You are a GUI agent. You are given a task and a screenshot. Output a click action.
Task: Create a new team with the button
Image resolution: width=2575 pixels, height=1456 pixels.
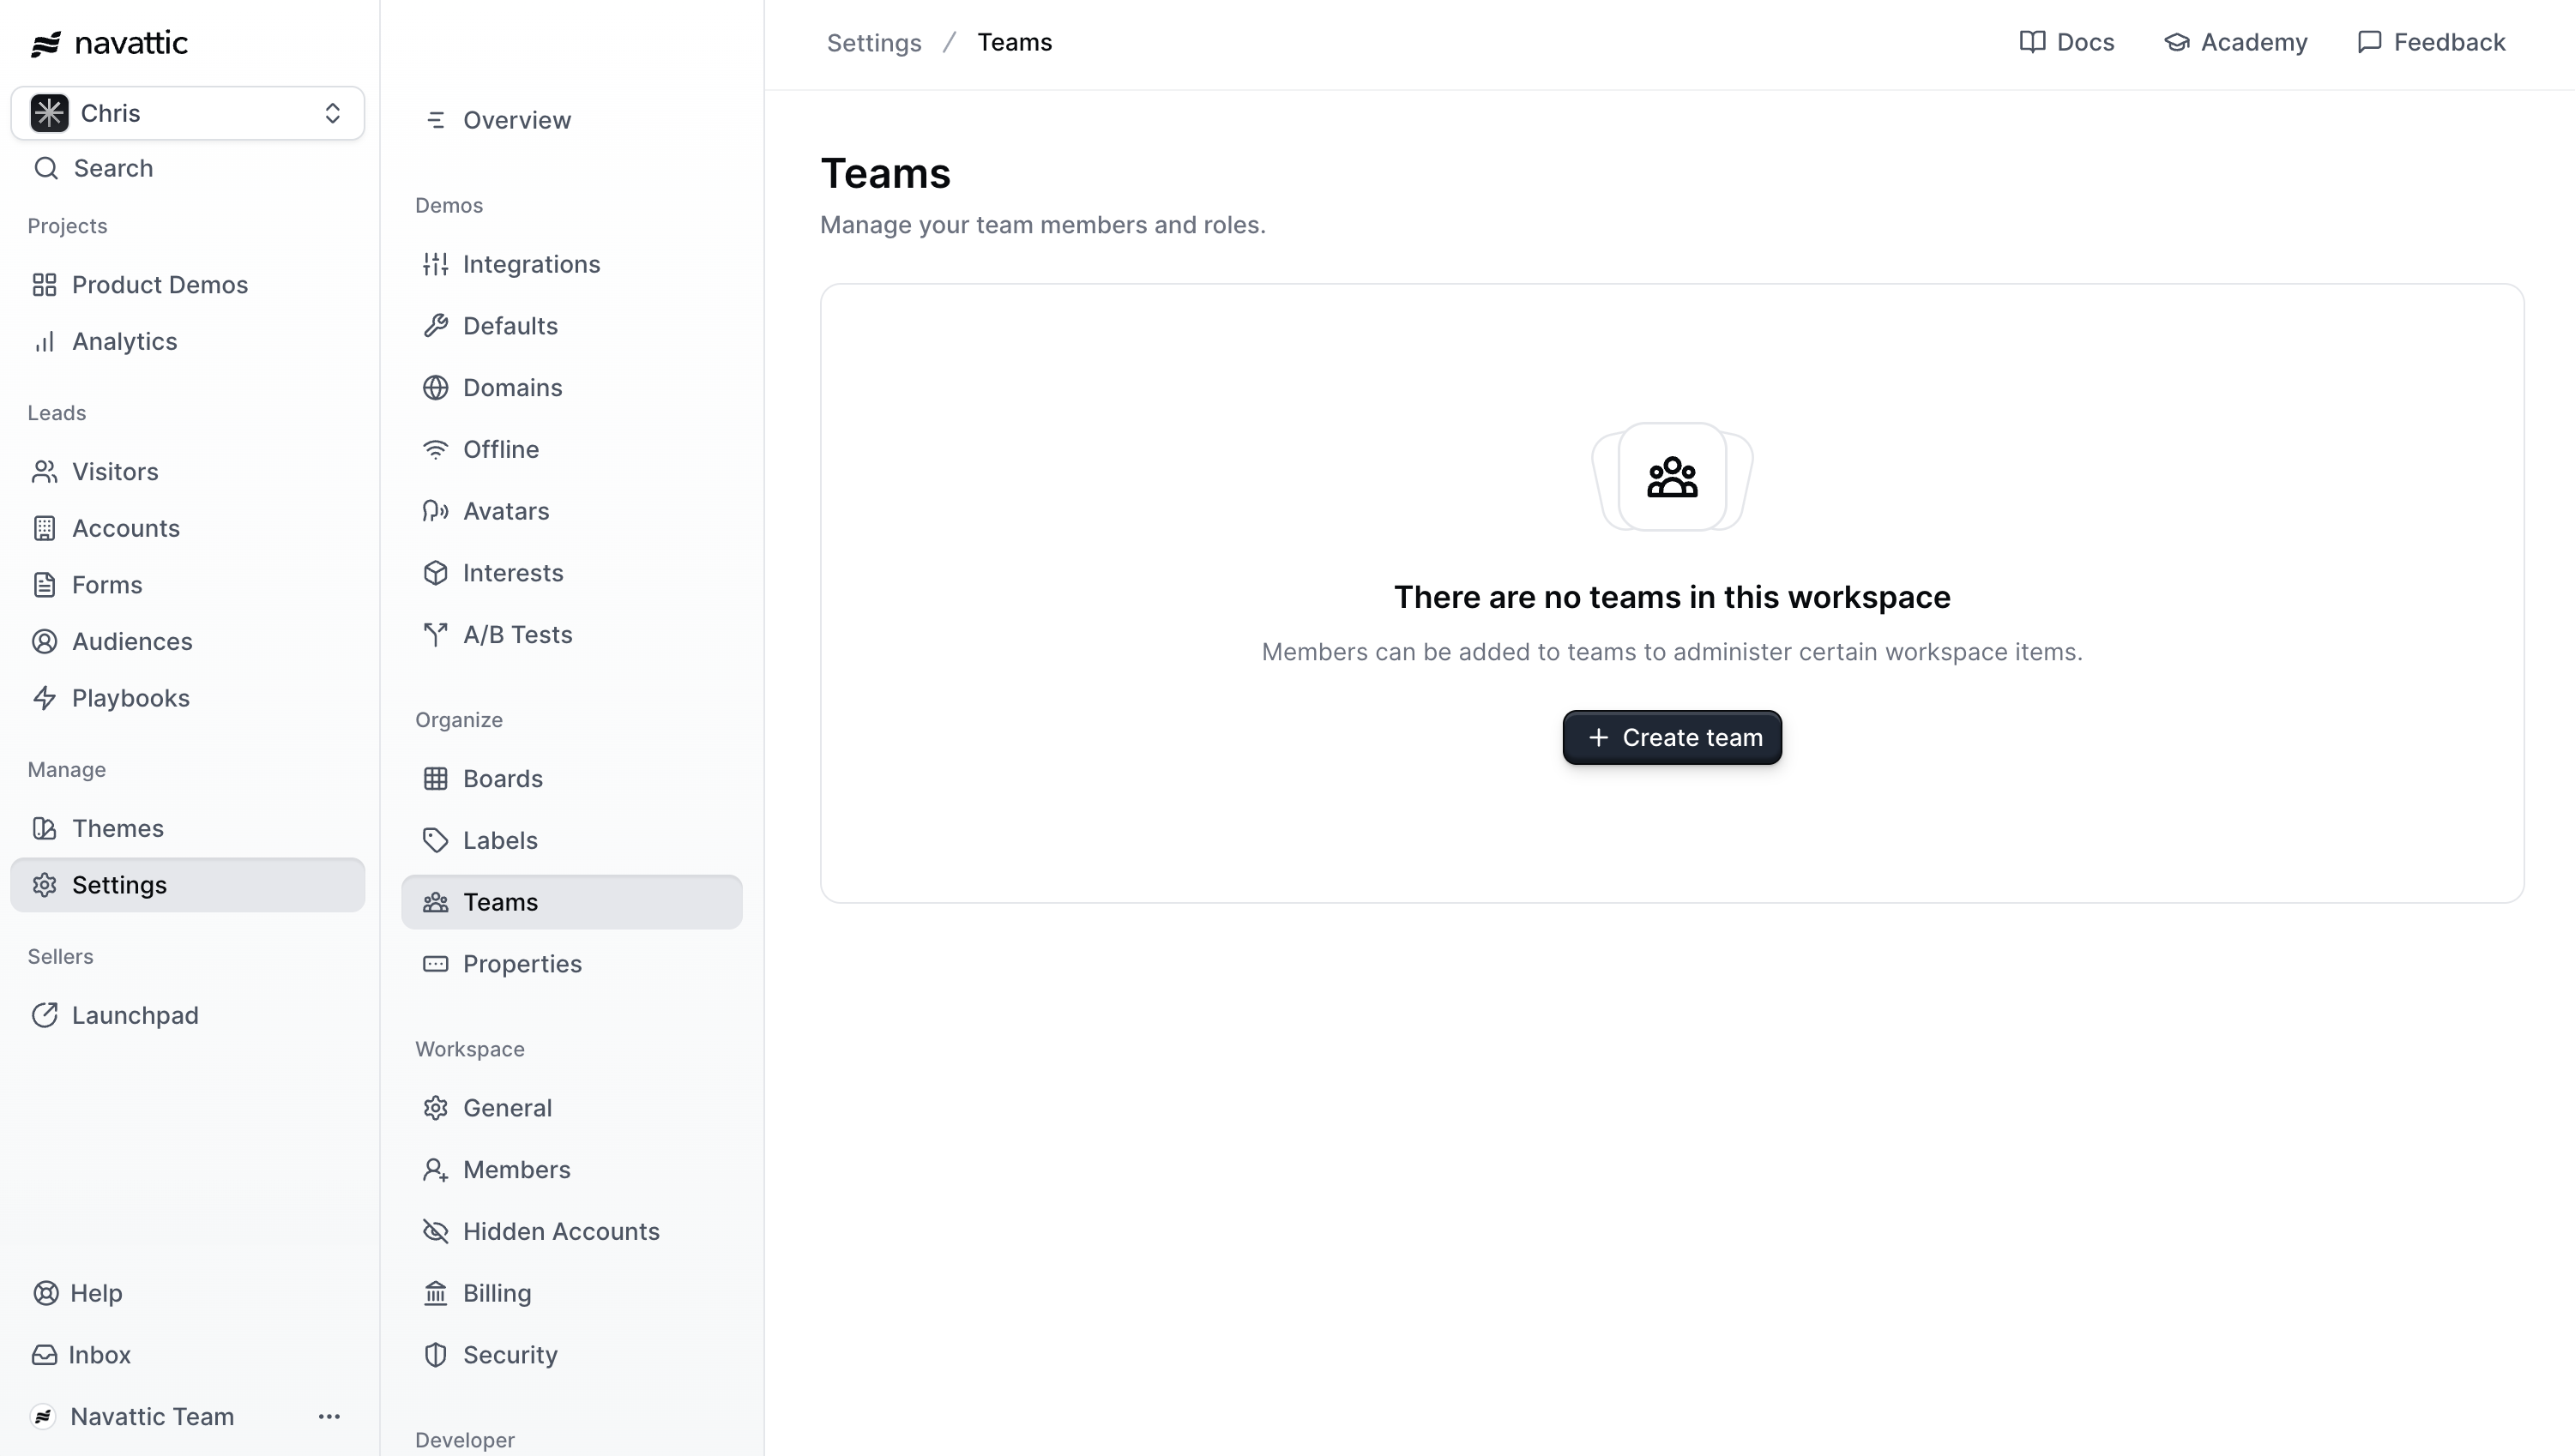1672,738
